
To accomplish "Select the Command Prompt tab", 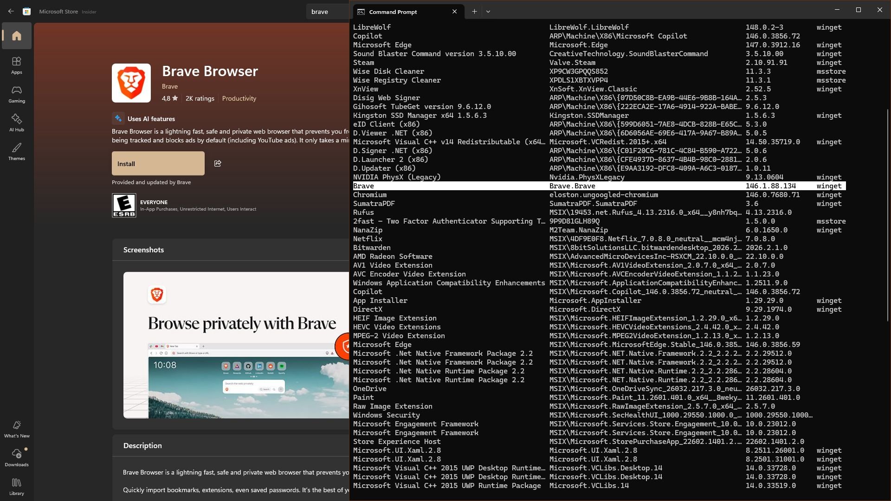I will coord(408,12).
